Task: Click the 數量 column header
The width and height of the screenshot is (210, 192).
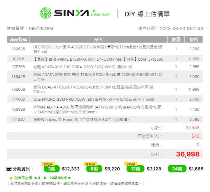Action: click(176, 39)
